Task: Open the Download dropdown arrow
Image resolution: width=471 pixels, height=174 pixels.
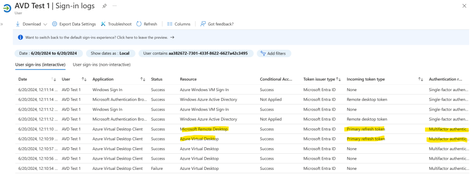Action: (x=45, y=24)
